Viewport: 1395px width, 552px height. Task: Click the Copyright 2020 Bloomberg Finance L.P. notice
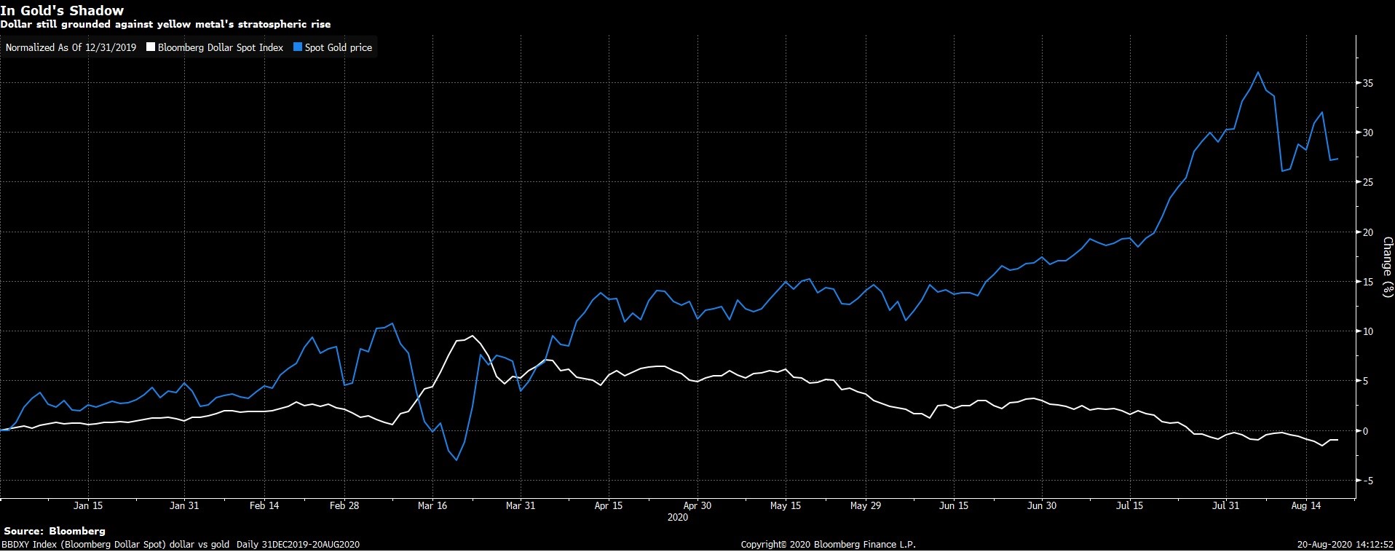(x=828, y=545)
